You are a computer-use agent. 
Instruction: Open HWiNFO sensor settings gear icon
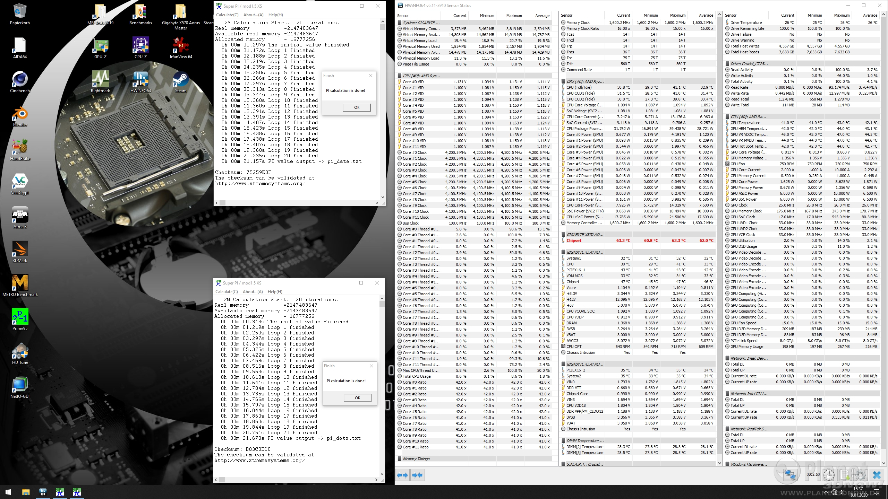(860, 474)
